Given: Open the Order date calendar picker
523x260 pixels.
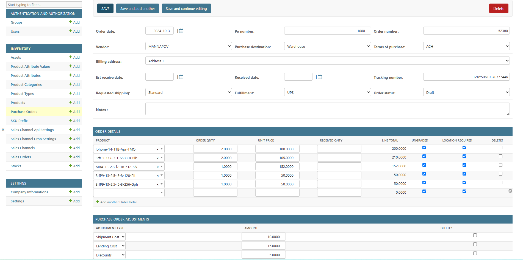Looking at the screenshot, I should pyautogui.click(x=181, y=31).
